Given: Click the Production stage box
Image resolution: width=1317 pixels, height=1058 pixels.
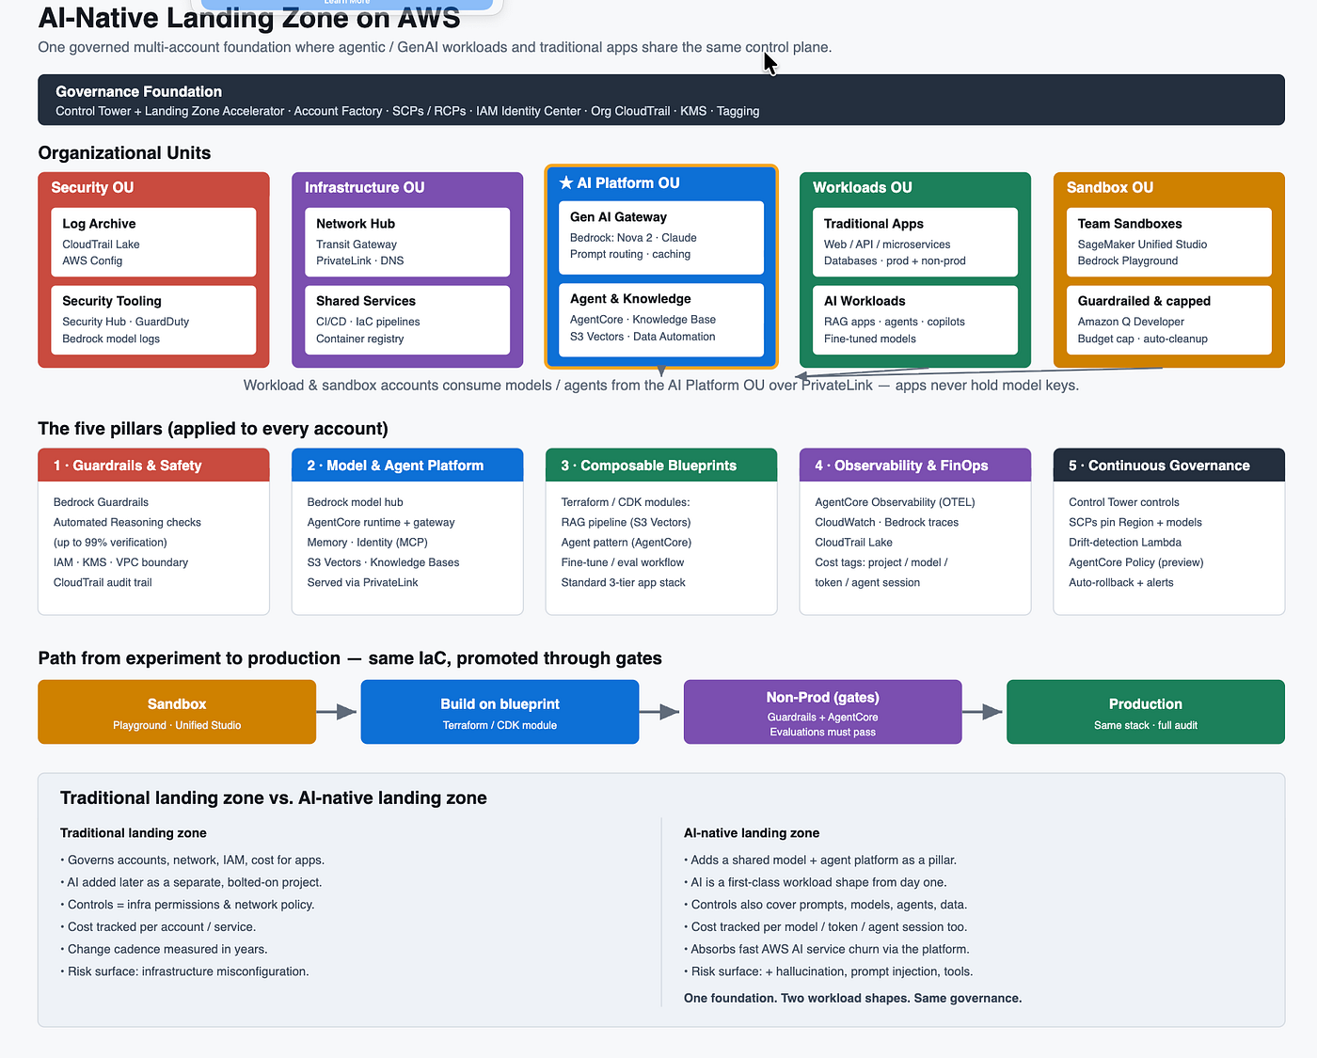Looking at the screenshot, I should 1146,712.
